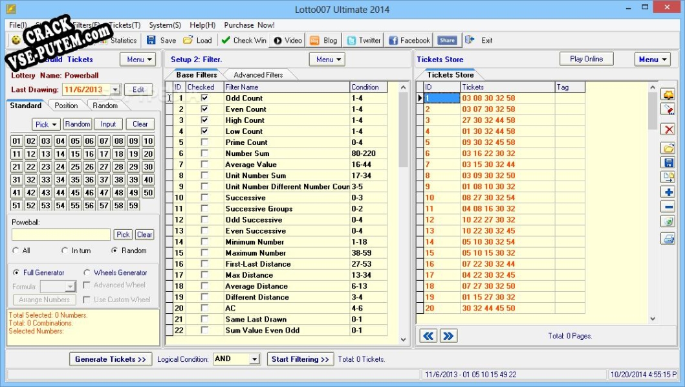
Task: Click the Play Online button
Action: pyautogui.click(x=586, y=59)
